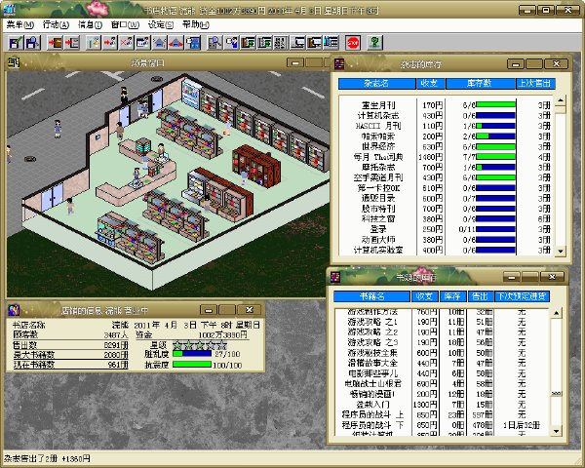Click the house with red expand arrows icon
Image resolution: width=585 pixels, height=468 pixels.
coord(175,43)
